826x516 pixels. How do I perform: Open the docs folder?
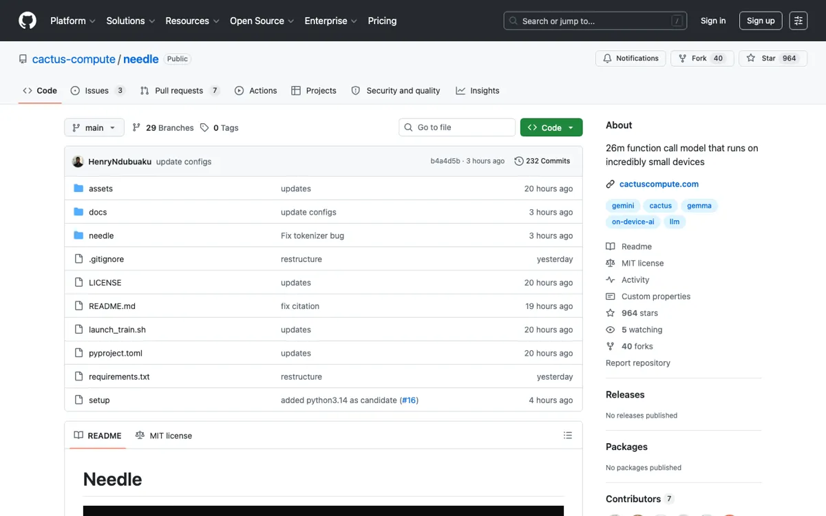tap(98, 212)
